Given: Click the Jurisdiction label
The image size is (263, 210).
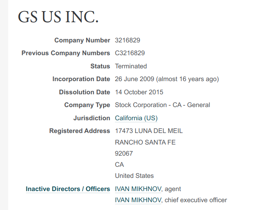Looking at the screenshot, I should pyautogui.click(x=92, y=118).
